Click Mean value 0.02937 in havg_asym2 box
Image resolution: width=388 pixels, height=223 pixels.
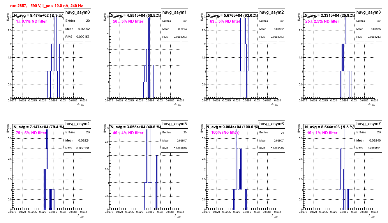coord(279,29)
